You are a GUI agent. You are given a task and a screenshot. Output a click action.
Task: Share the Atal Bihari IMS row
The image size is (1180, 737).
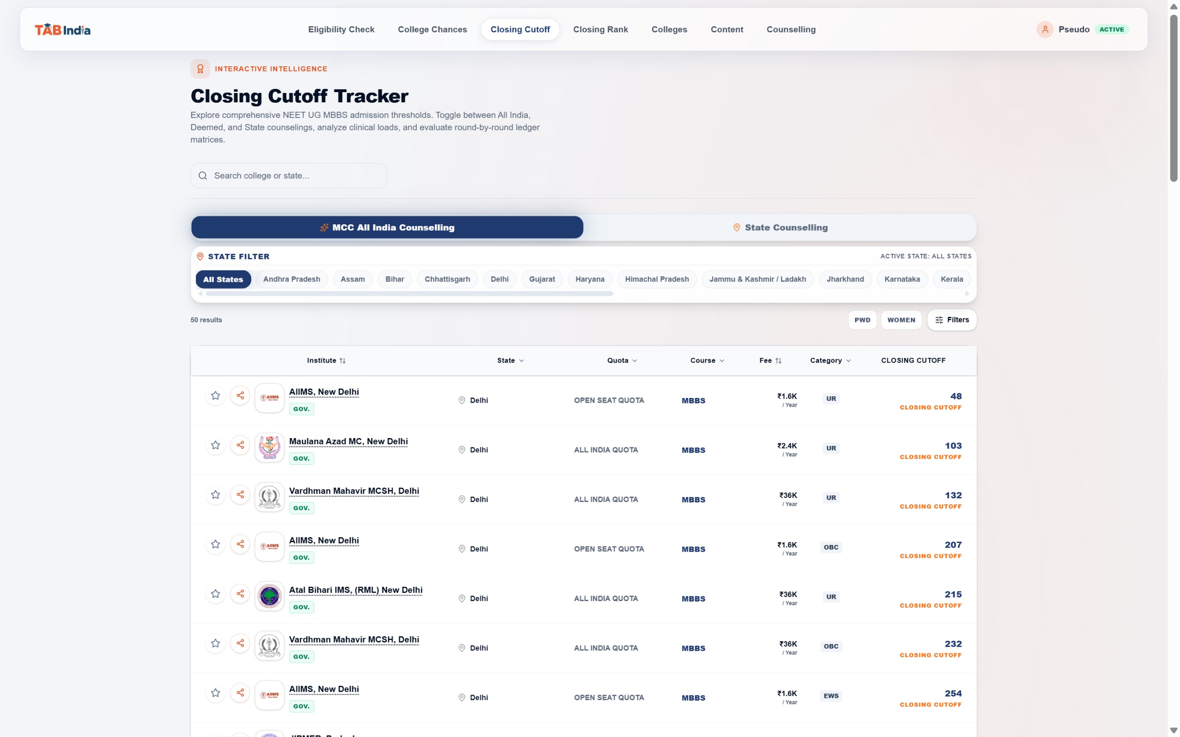coord(241,594)
